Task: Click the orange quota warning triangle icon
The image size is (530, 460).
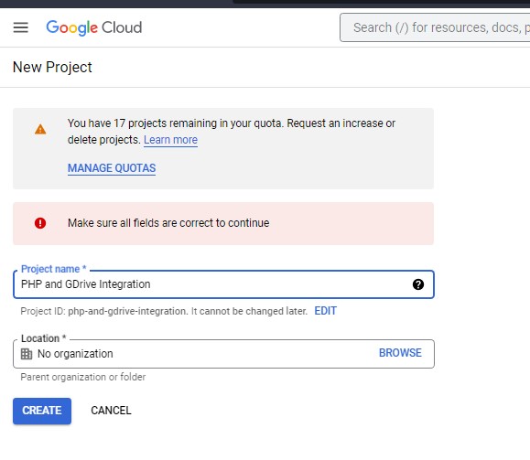Action: (40, 129)
